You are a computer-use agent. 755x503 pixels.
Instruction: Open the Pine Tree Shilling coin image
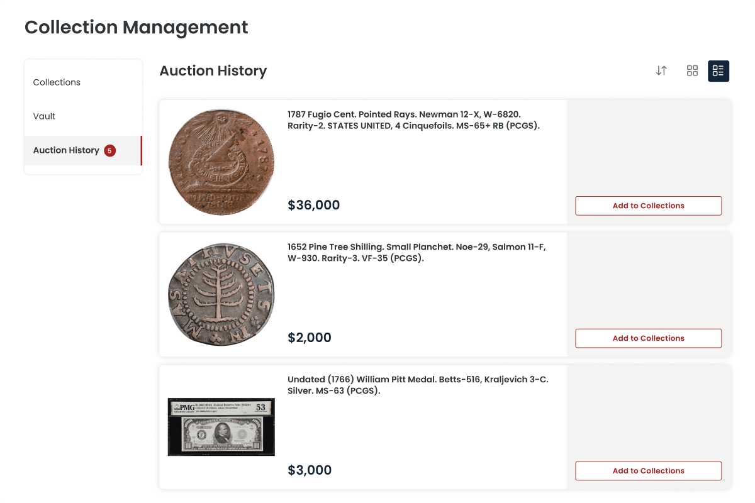coord(221,294)
